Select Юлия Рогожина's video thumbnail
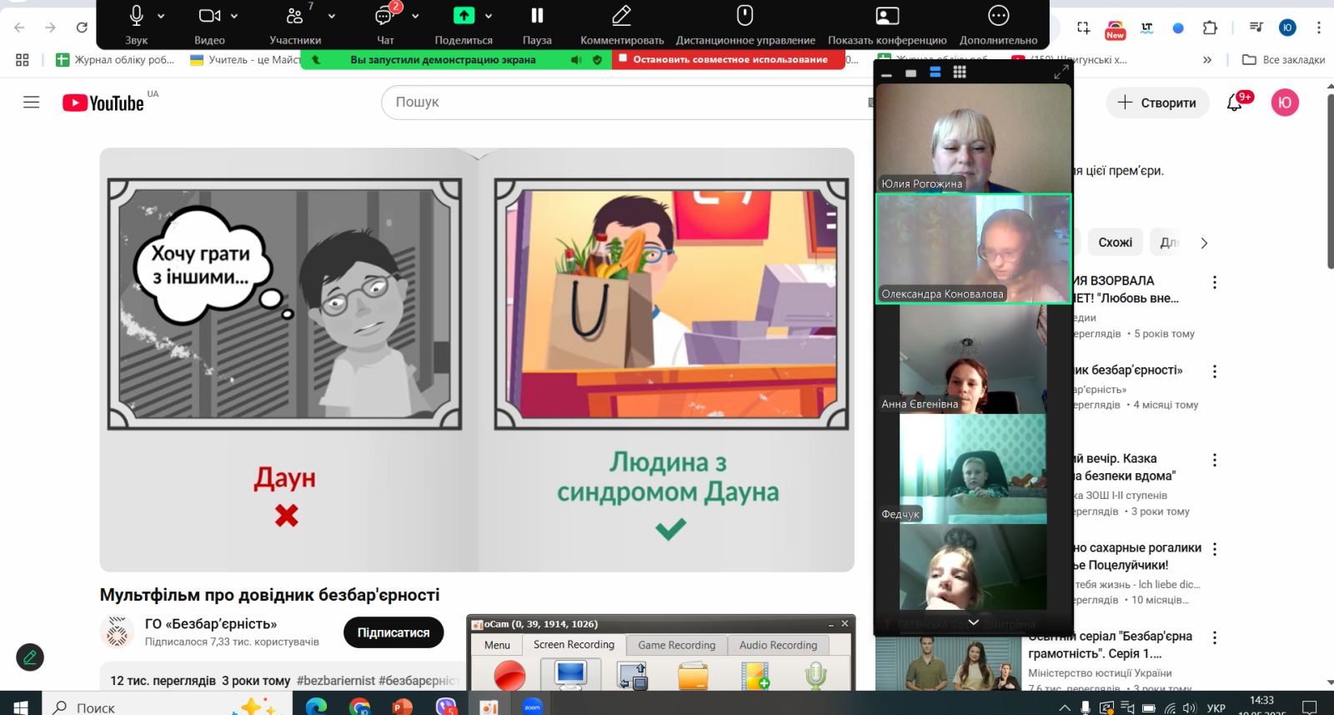This screenshot has height=715, width=1334. (x=973, y=138)
